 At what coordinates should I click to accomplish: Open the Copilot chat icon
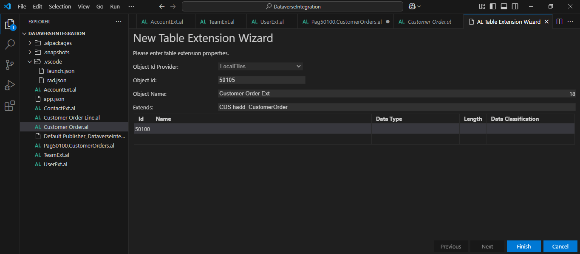412,6
